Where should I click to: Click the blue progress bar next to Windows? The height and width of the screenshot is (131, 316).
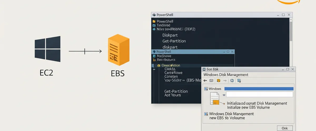click(x=259, y=89)
